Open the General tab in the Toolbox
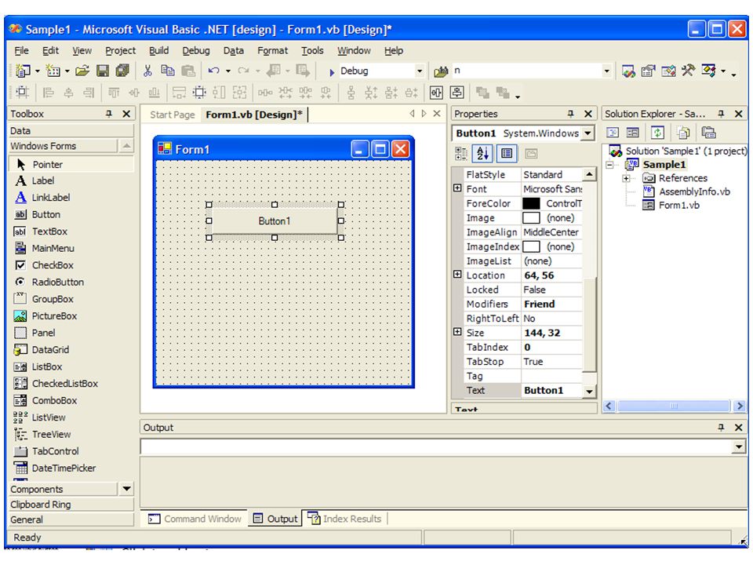Viewport: 753px width, 565px height. coord(71,519)
